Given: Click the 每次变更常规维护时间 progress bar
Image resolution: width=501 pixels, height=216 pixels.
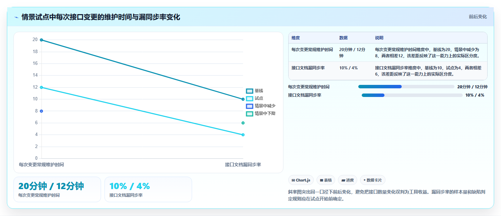Looking at the screenshot, I should coord(406,87).
